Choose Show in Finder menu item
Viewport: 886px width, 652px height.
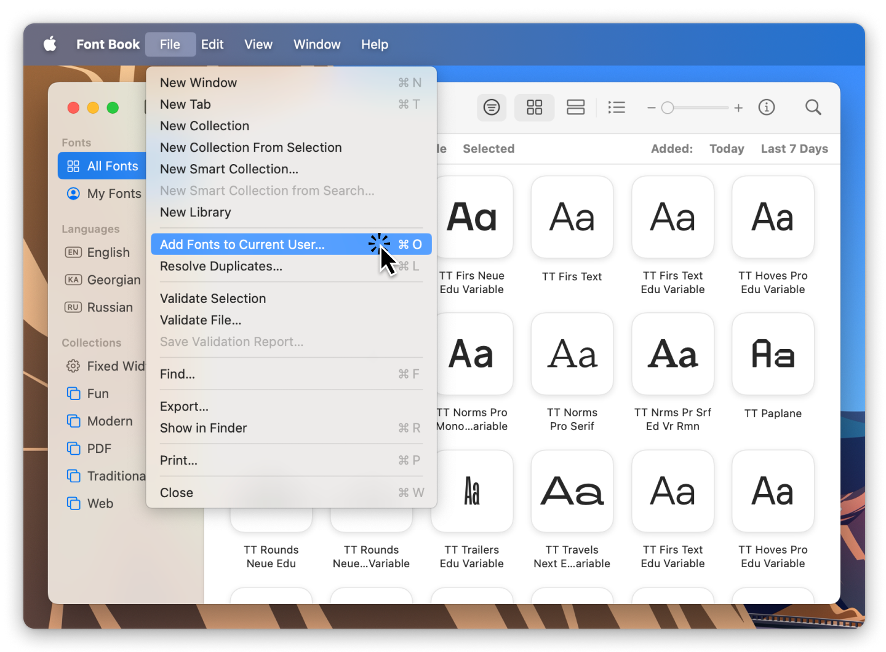291,428
